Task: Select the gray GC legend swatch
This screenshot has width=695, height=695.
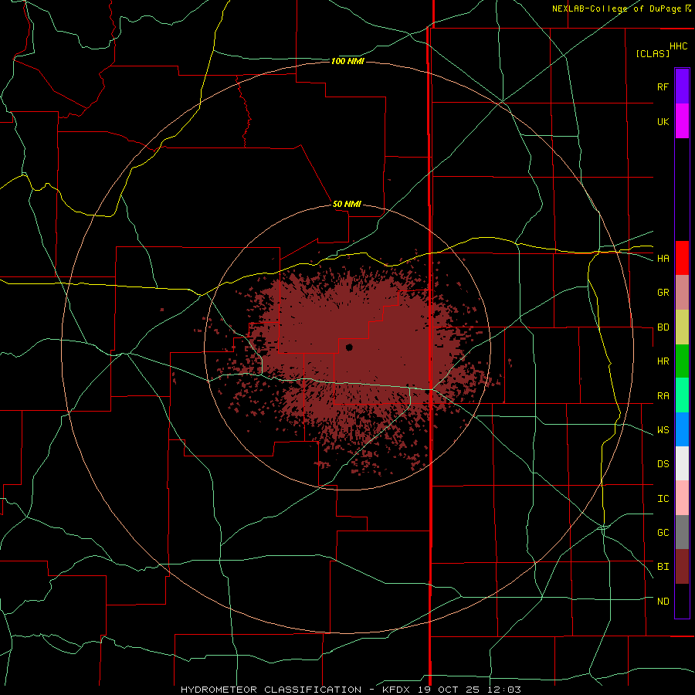Action: 682,532
